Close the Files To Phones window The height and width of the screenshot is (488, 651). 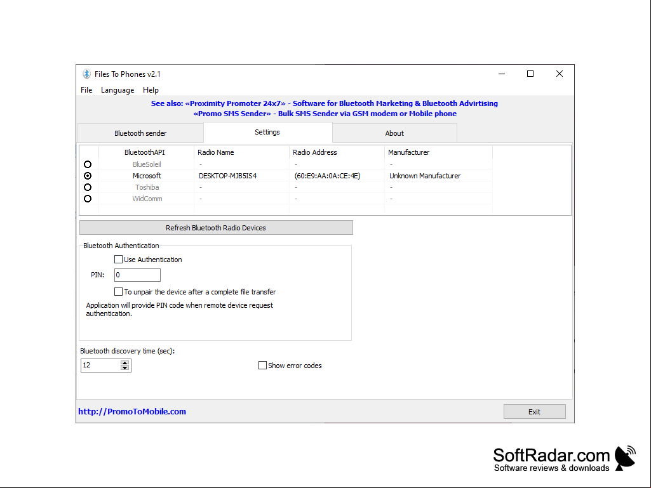tap(560, 74)
